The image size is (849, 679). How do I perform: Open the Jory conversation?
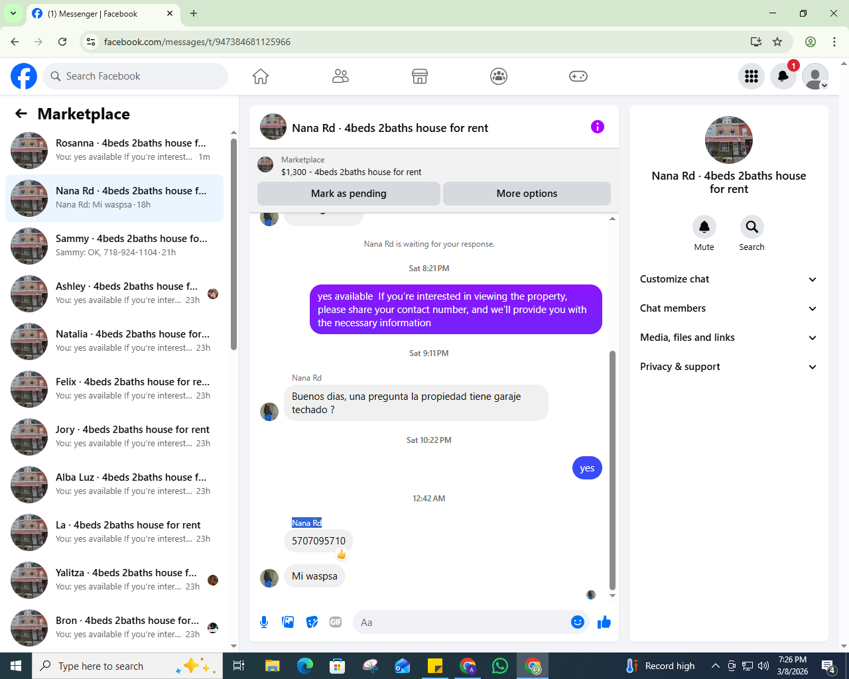tap(114, 437)
